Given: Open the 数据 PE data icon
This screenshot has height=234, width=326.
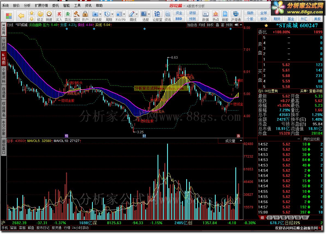Looking at the screenshot, I should click(205, 16).
